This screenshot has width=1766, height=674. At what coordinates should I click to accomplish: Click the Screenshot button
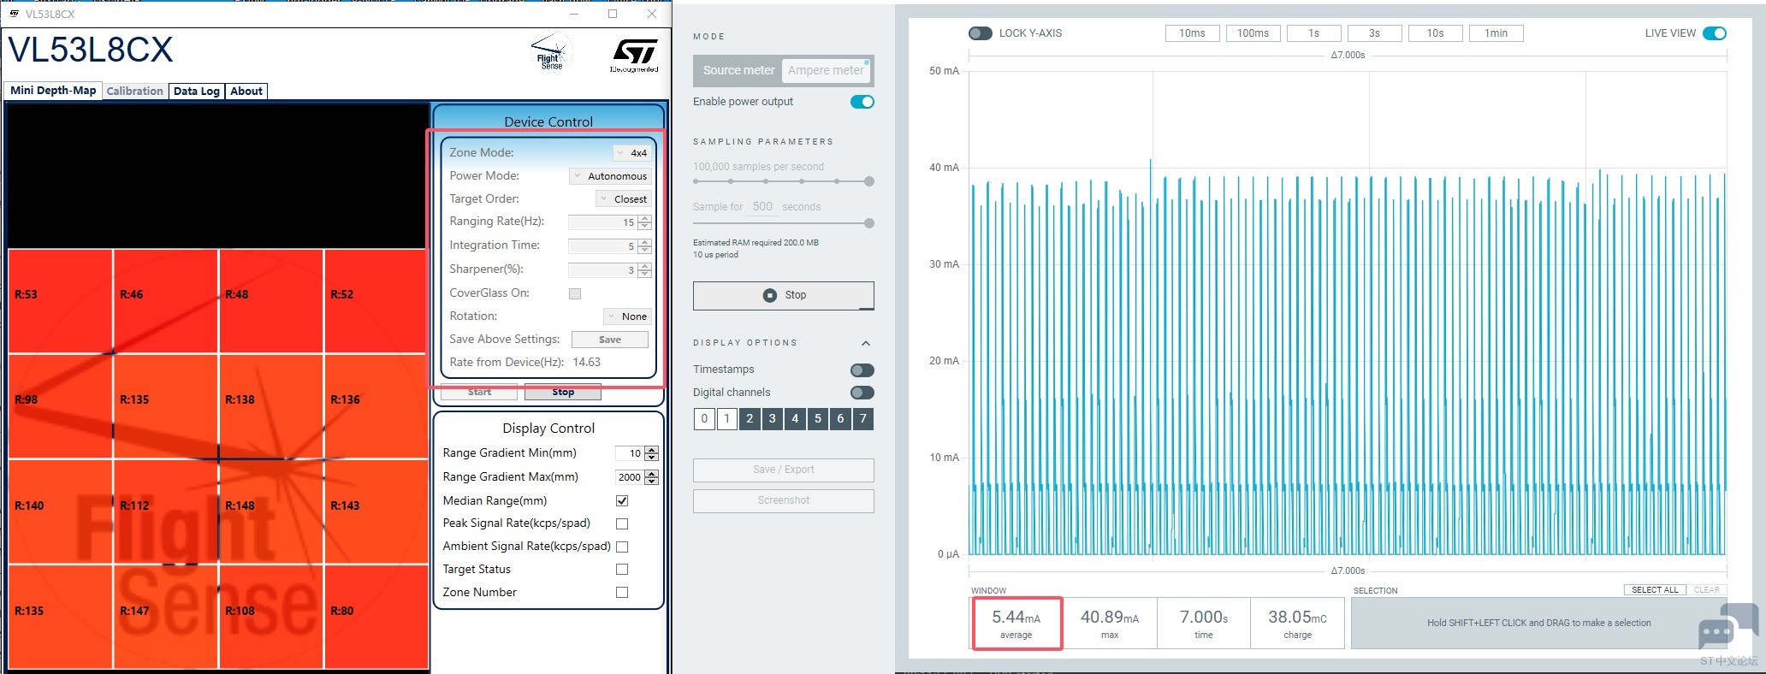pos(784,500)
